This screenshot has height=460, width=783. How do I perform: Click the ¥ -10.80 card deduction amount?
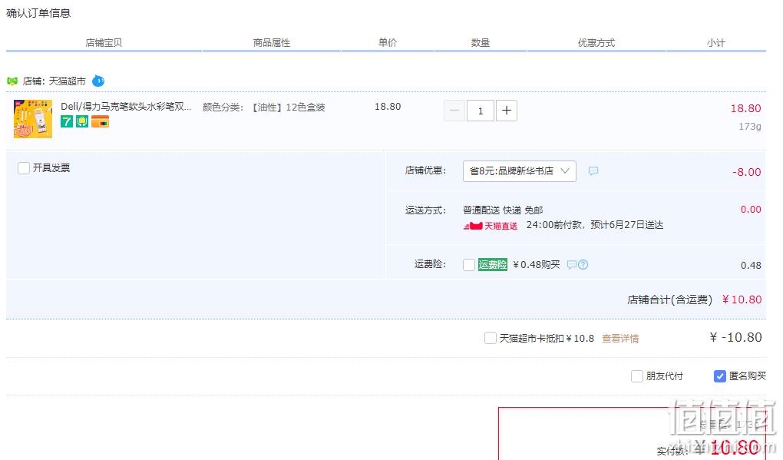pos(736,337)
